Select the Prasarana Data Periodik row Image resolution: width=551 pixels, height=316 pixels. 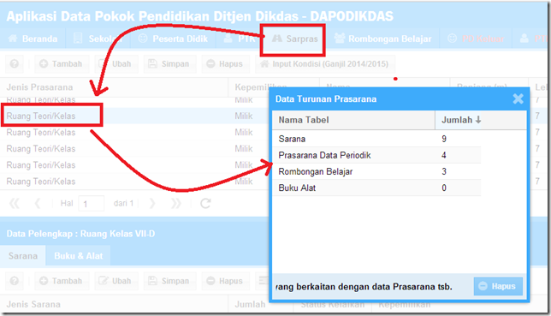click(x=376, y=155)
